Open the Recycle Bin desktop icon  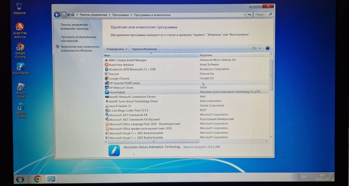pyautogui.click(x=19, y=9)
